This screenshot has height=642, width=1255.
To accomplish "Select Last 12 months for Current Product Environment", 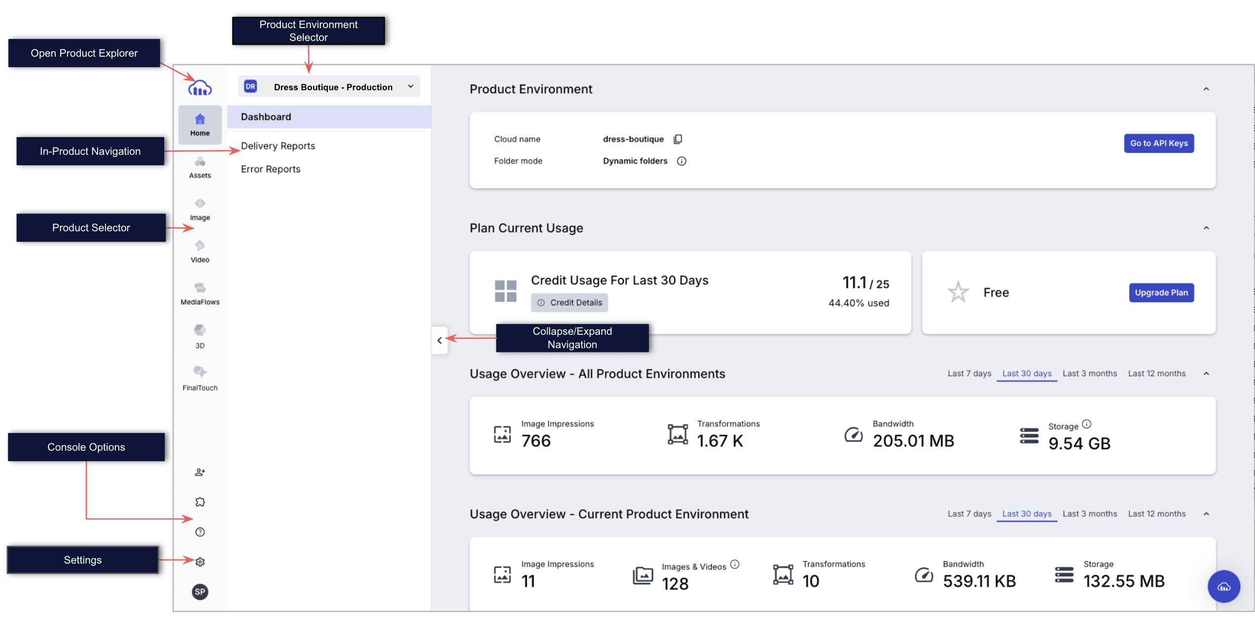I will point(1157,514).
